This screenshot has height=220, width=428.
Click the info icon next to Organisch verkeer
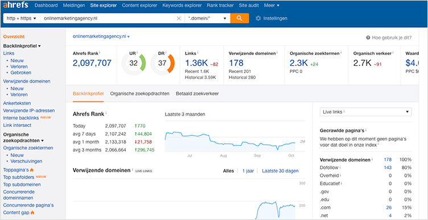394,52
